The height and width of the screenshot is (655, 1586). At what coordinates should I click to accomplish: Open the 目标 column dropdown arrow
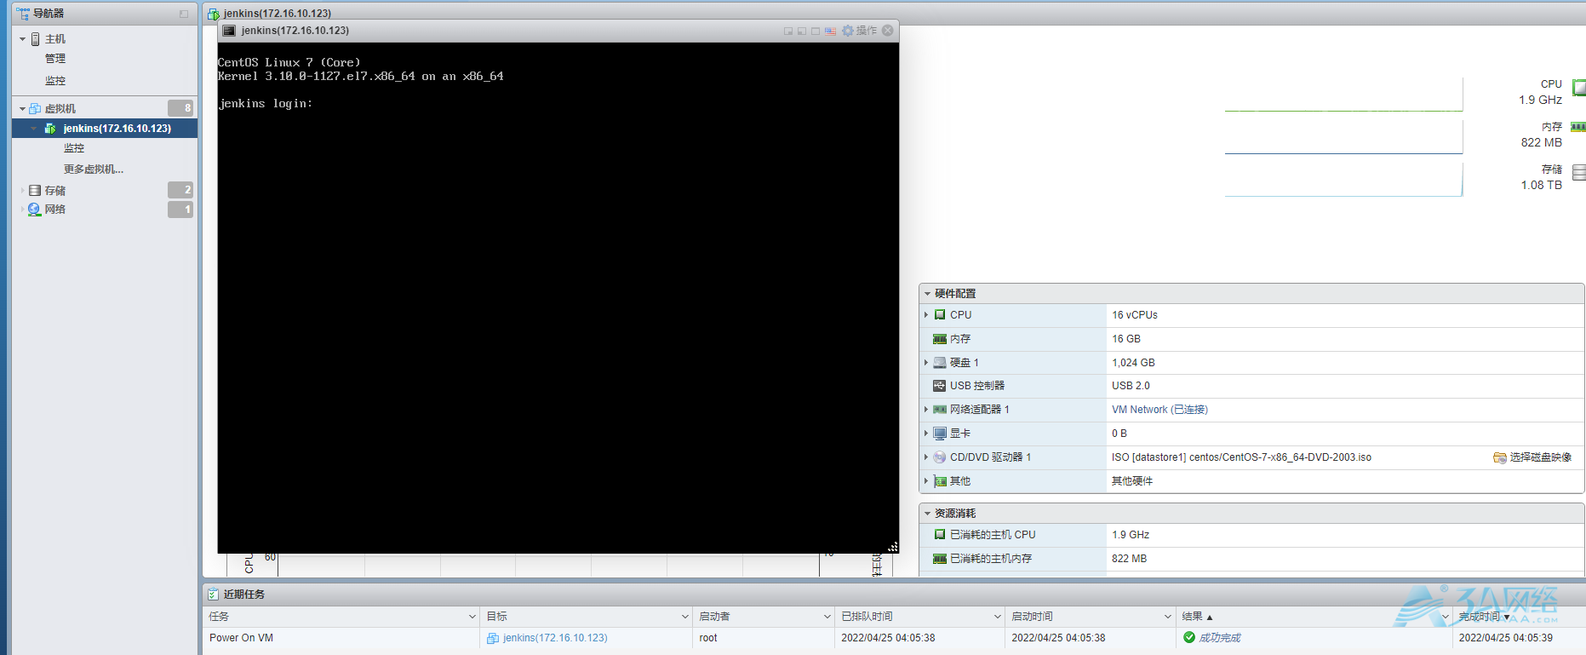pos(684,617)
